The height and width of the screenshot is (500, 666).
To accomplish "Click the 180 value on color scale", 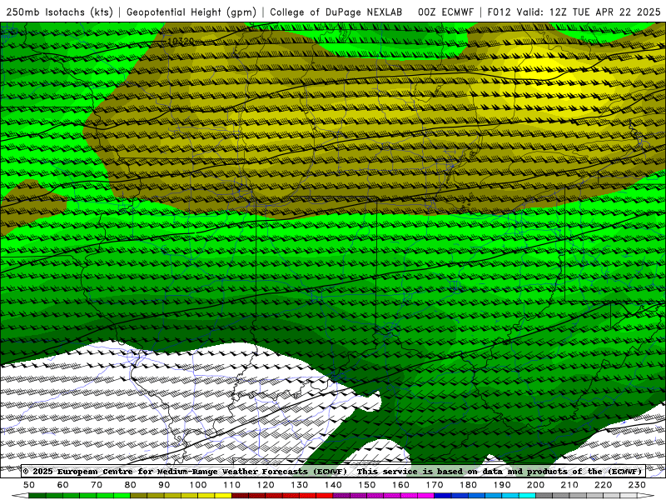I will click(x=468, y=485).
